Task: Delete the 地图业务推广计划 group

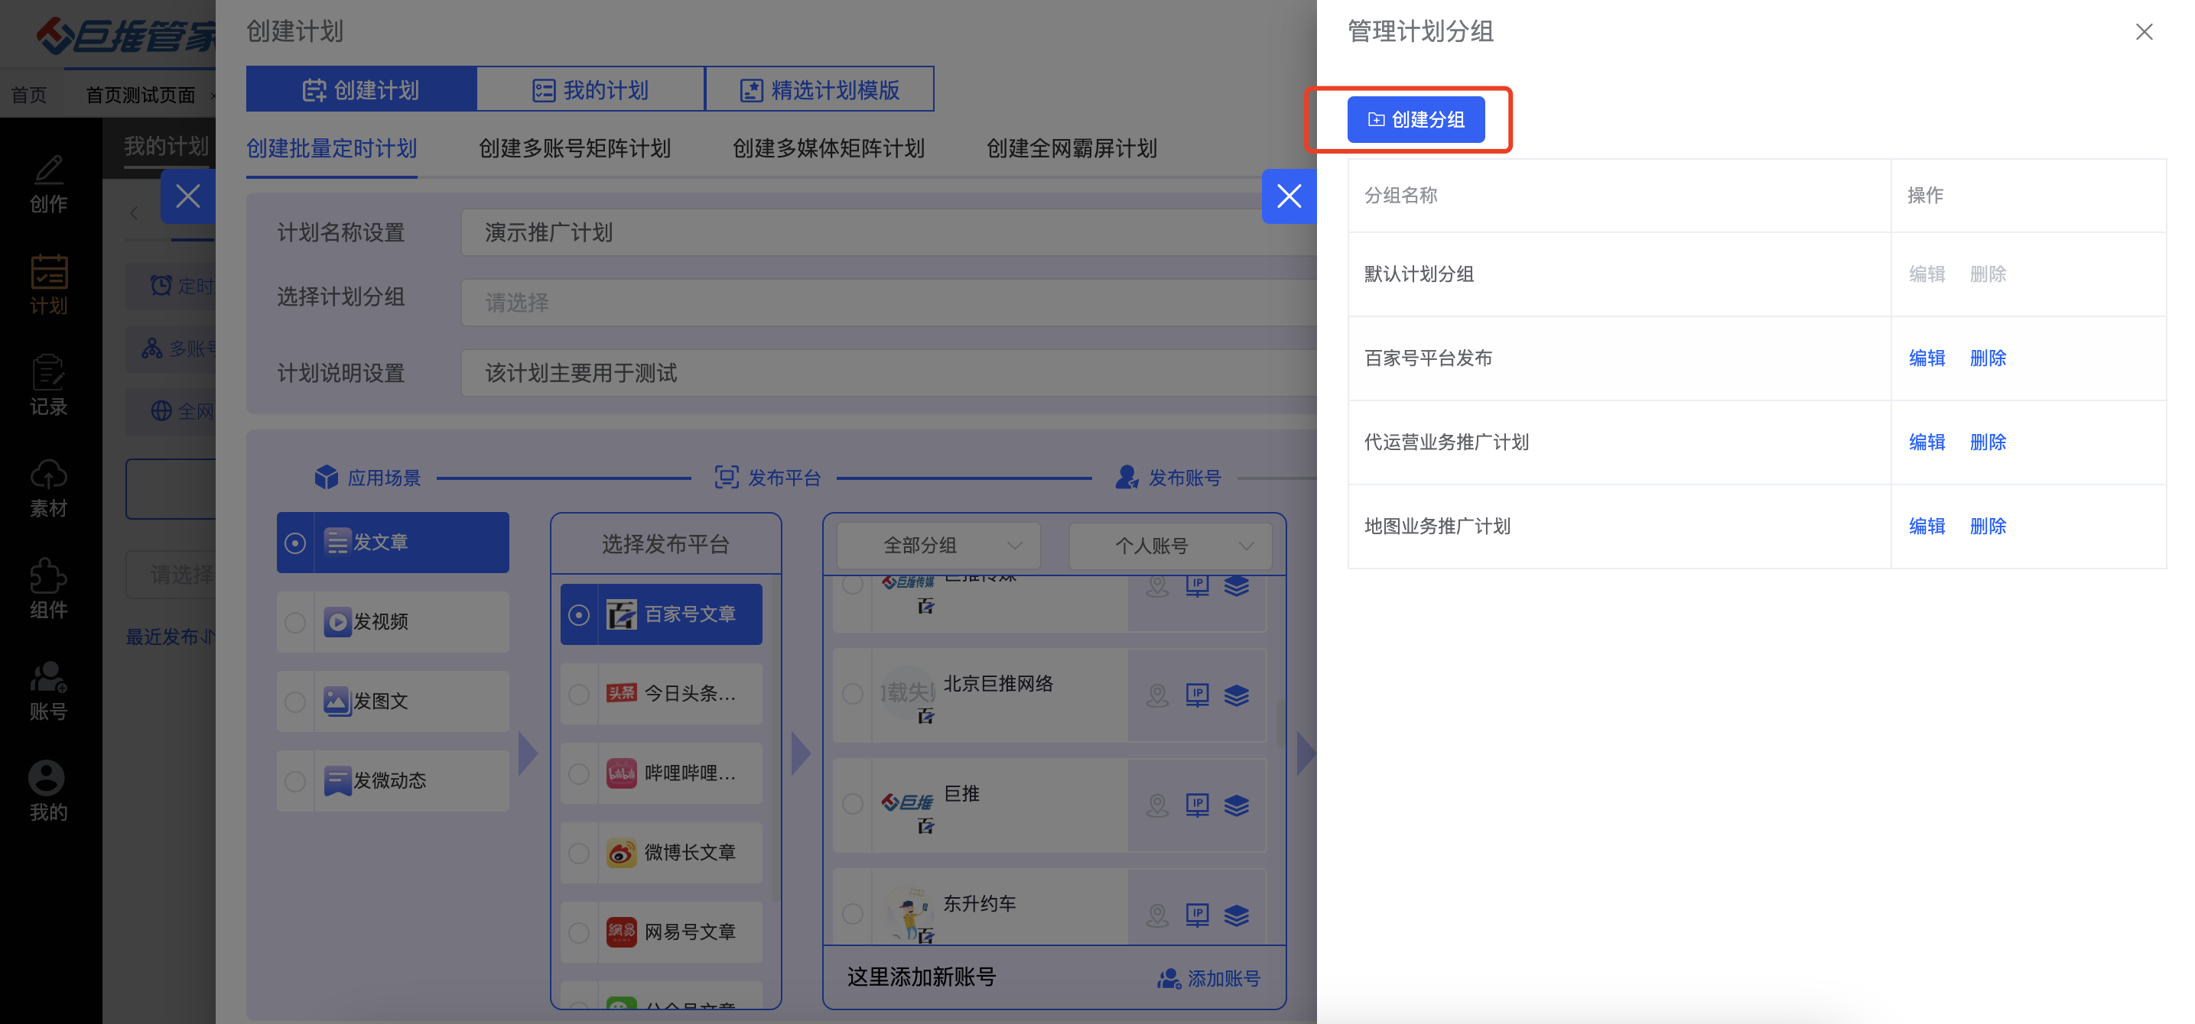Action: pos(1988,526)
